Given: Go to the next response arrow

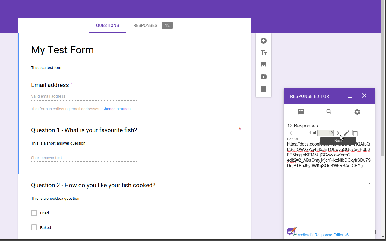Looking at the screenshot, I should 338,133.
